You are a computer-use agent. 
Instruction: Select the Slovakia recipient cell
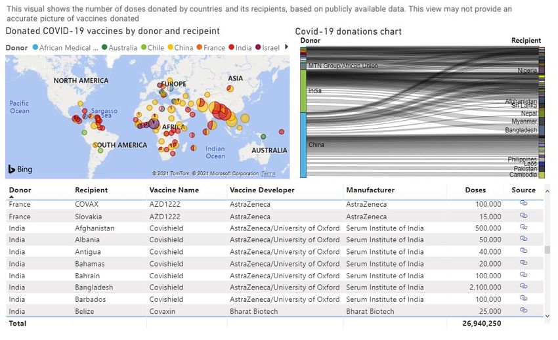[x=88, y=217]
